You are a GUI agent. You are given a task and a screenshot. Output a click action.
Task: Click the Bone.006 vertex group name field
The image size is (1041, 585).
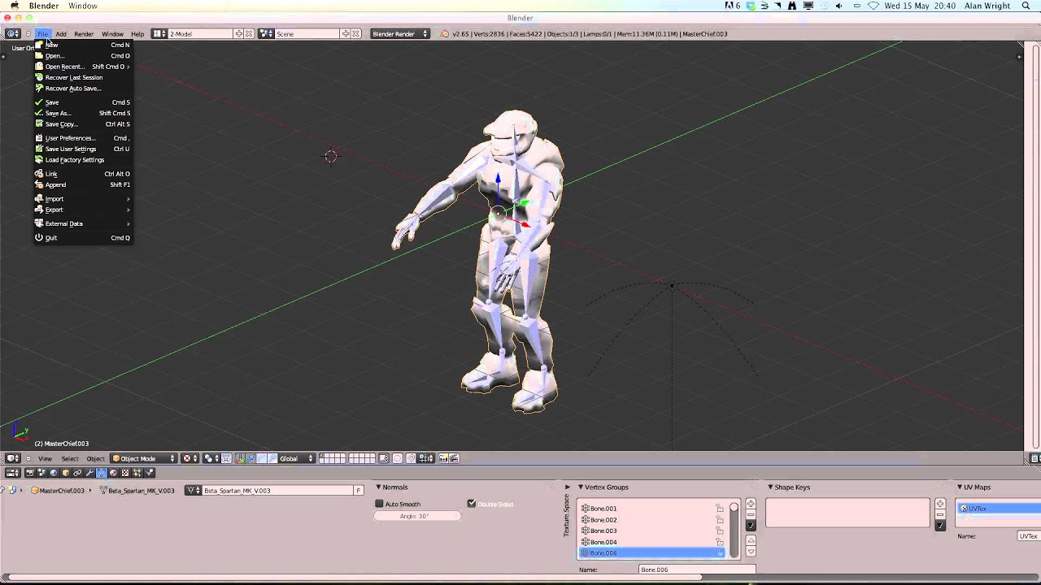coord(697,570)
